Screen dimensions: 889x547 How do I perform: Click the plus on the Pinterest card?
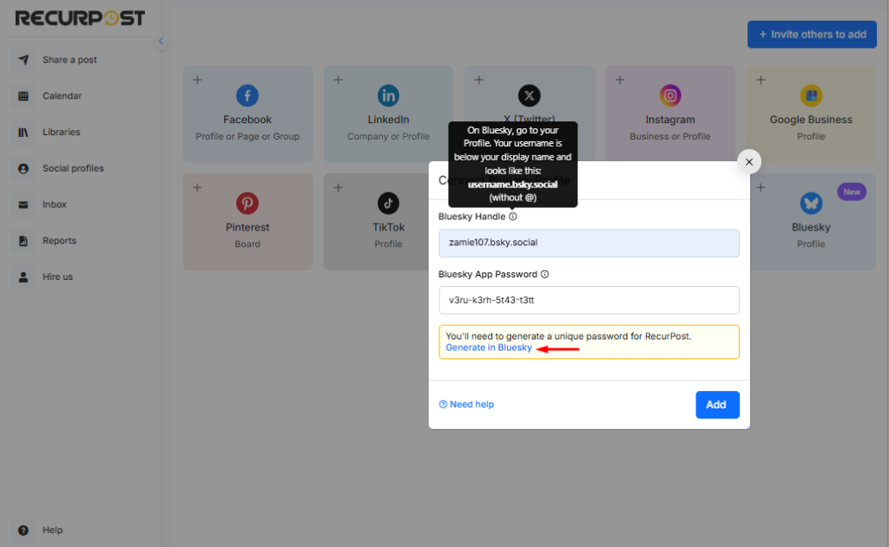point(197,187)
